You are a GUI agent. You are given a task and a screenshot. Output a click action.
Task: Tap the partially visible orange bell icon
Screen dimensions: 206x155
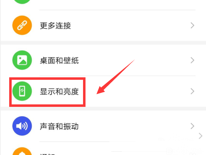click(x=22, y=151)
